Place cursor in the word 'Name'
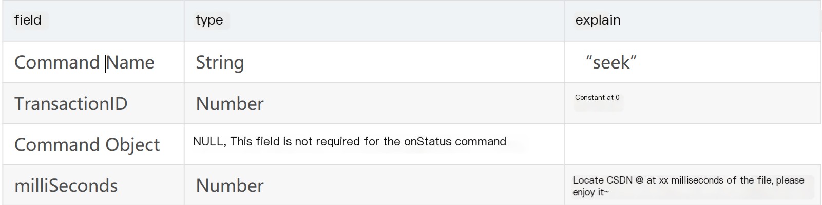 tap(130, 62)
